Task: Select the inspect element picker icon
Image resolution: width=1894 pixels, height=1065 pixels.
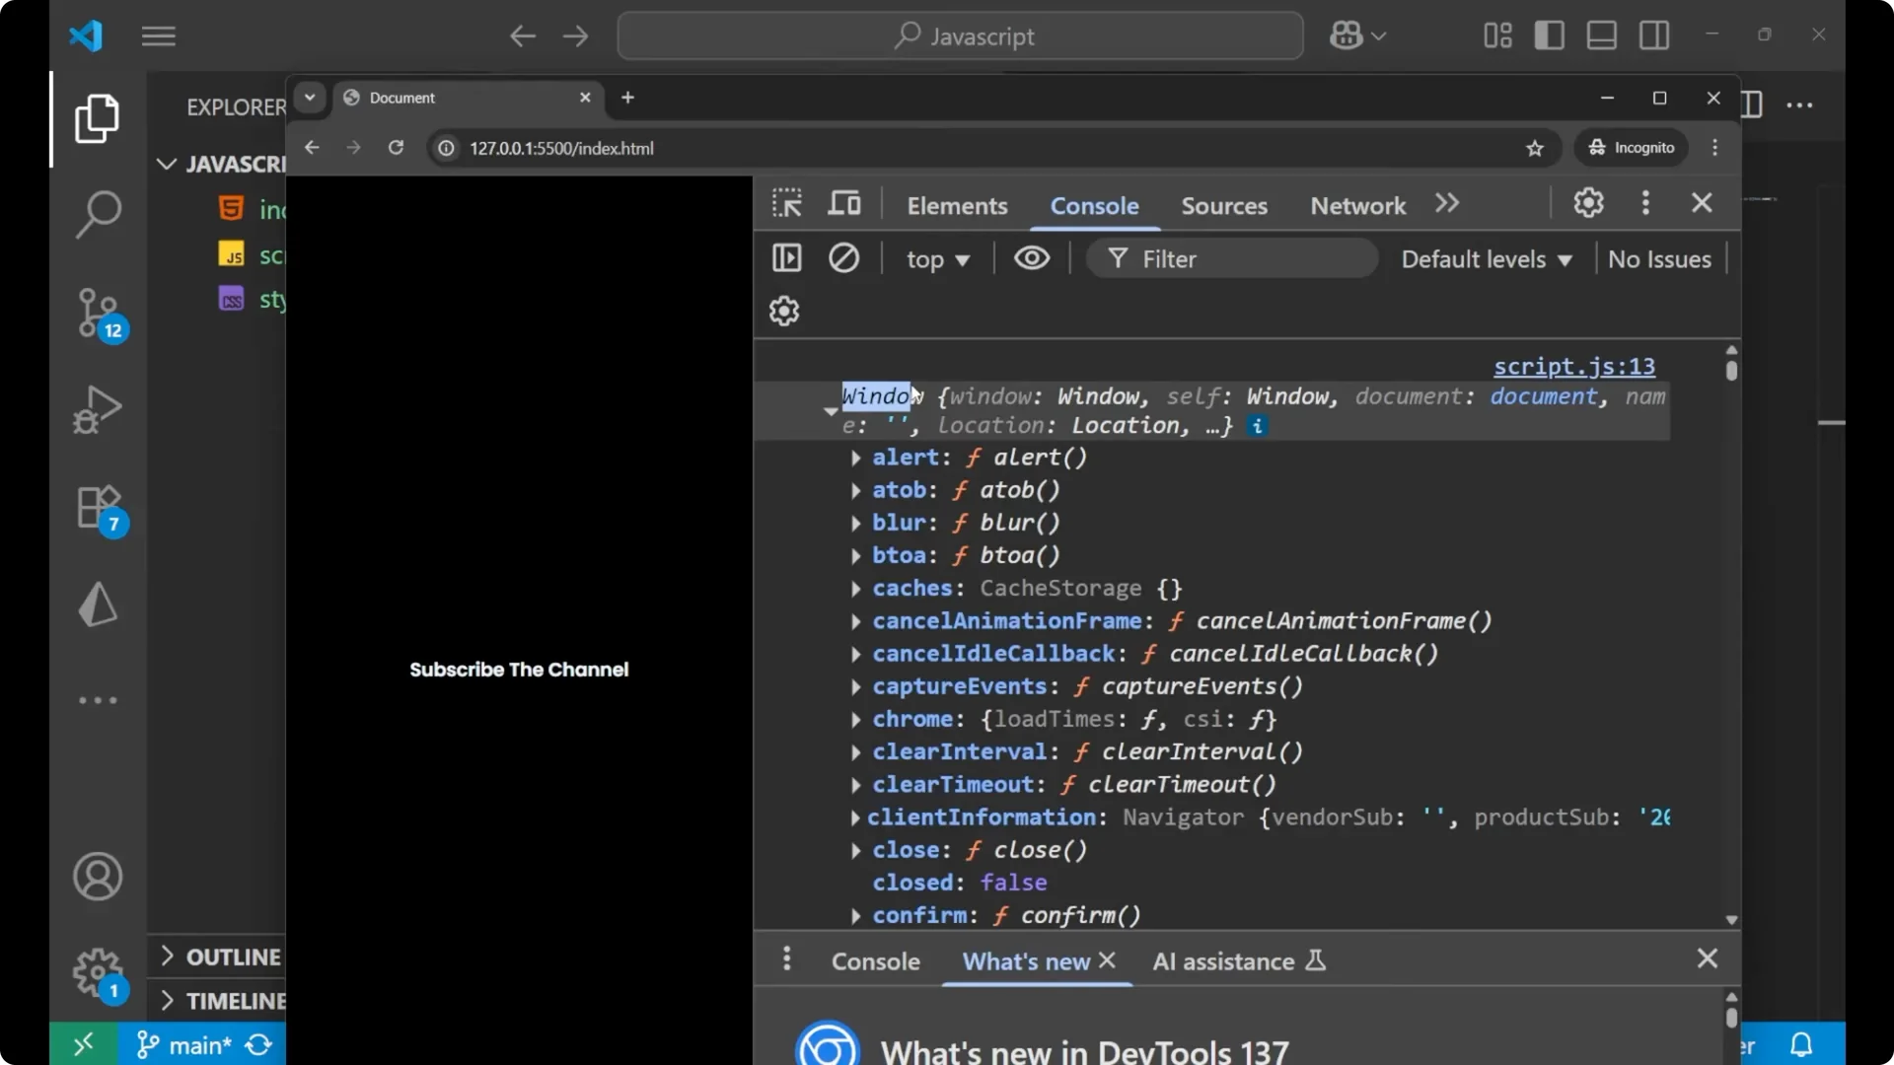Action: [787, 204]
